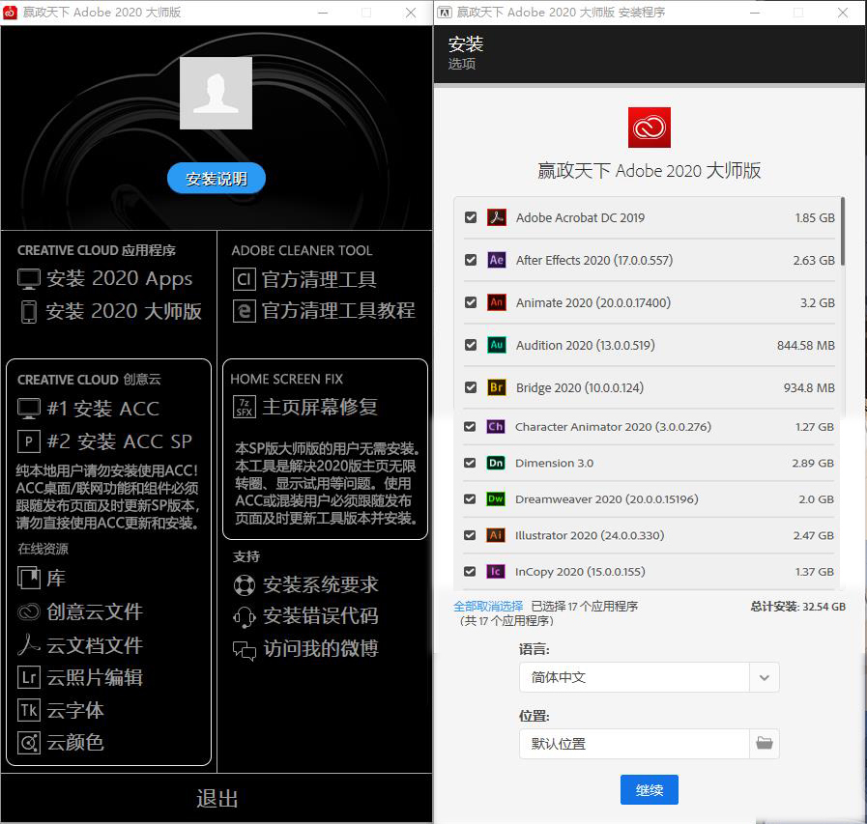The image size is (867, 824).
Task: Click the Illustrator 2020 Ai icon
Action: click(x=496, y=535)
